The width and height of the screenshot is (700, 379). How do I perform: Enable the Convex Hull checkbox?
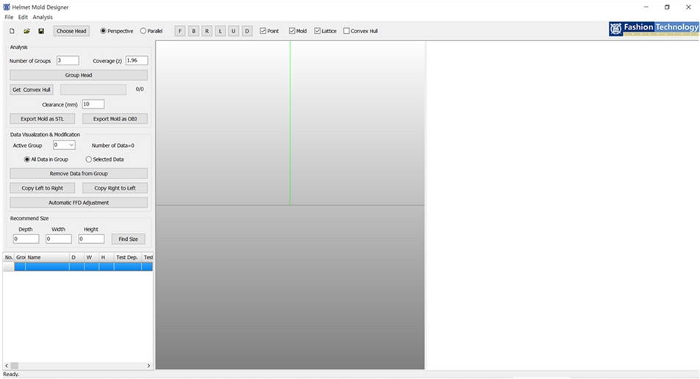347,31
